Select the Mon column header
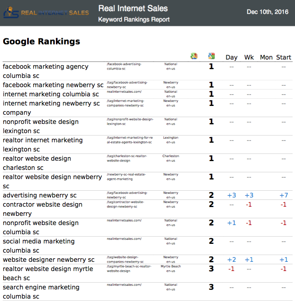The height and width of the screenshot is (301, 295). 266,57
